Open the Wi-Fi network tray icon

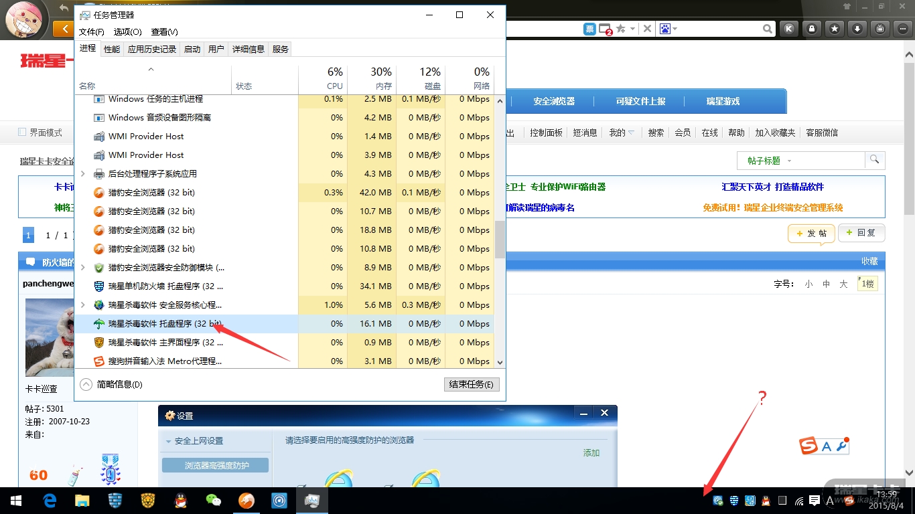click(799, 501)
